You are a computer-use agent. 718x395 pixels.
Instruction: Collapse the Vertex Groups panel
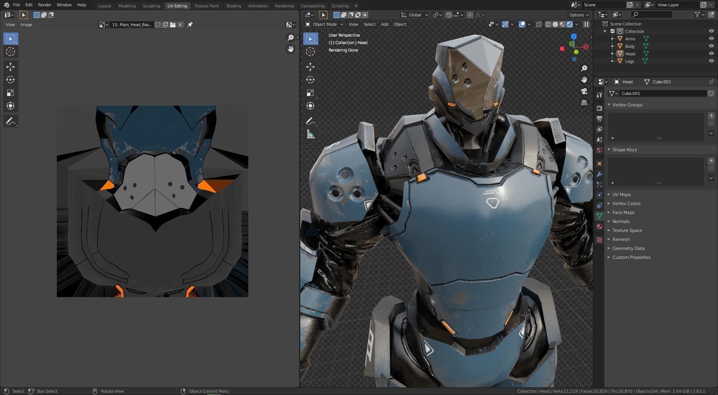[627, 105]
